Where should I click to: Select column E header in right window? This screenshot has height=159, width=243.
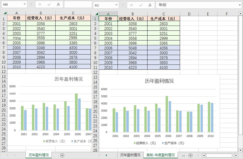208,14
